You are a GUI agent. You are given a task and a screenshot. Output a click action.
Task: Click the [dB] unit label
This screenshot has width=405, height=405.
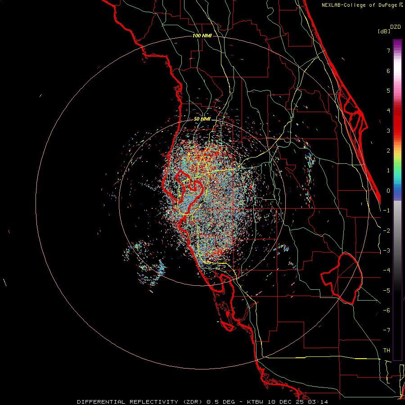[384, 31]
